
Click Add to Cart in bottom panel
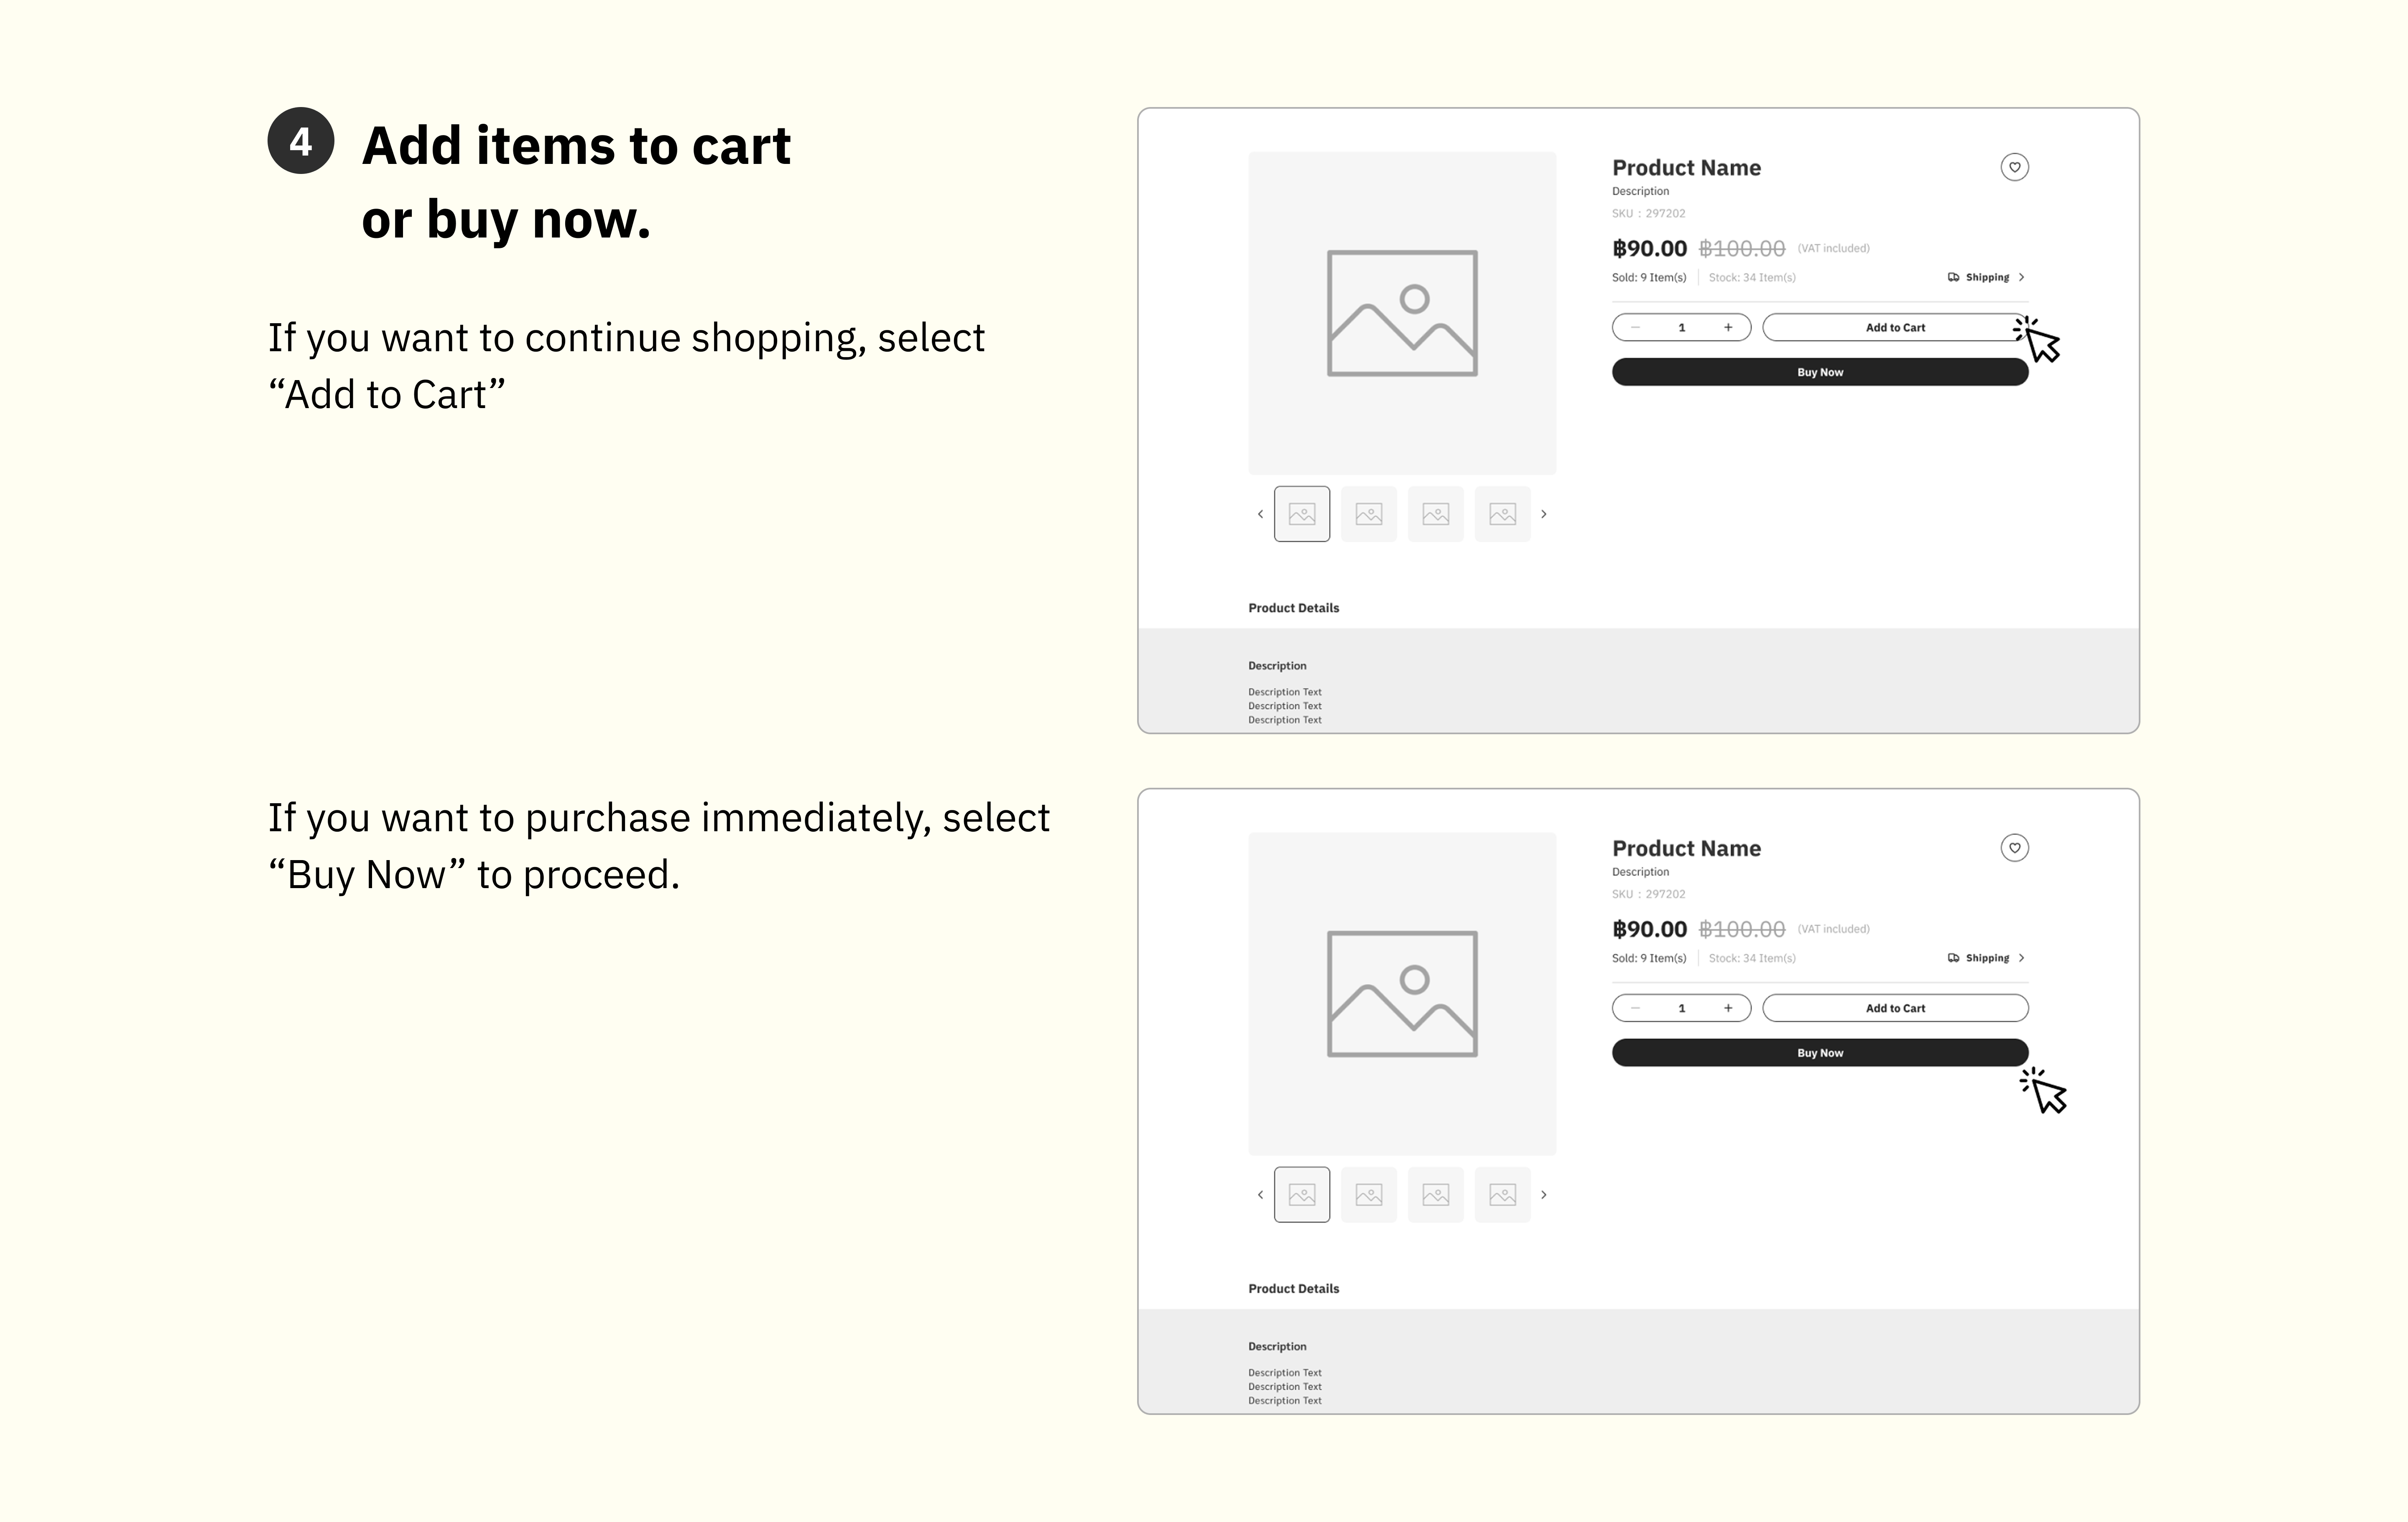point(1895,1008)
